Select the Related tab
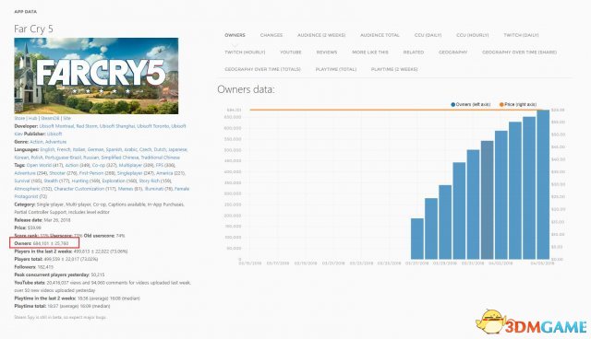Viewport: 591px width, 339px height. [x=414, y=53]
